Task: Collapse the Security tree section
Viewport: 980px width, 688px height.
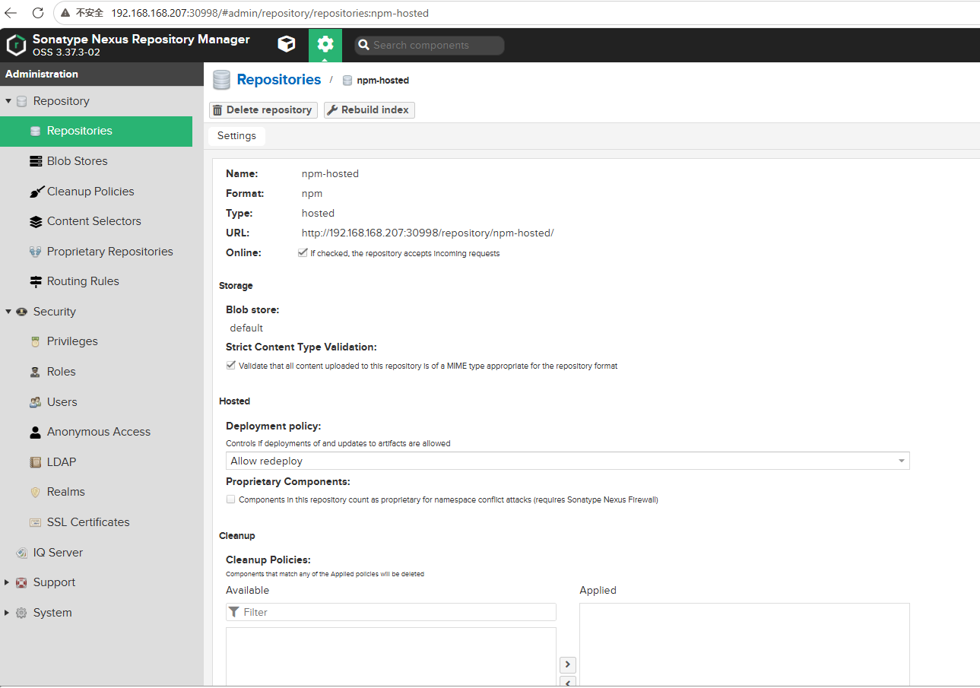Action: tap(8, 312)
